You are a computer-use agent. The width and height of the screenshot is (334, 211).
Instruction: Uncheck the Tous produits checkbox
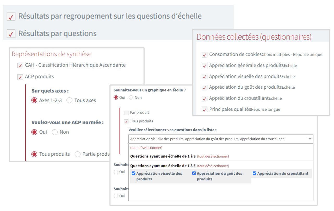pyautogui.click(x=126, y=121)
